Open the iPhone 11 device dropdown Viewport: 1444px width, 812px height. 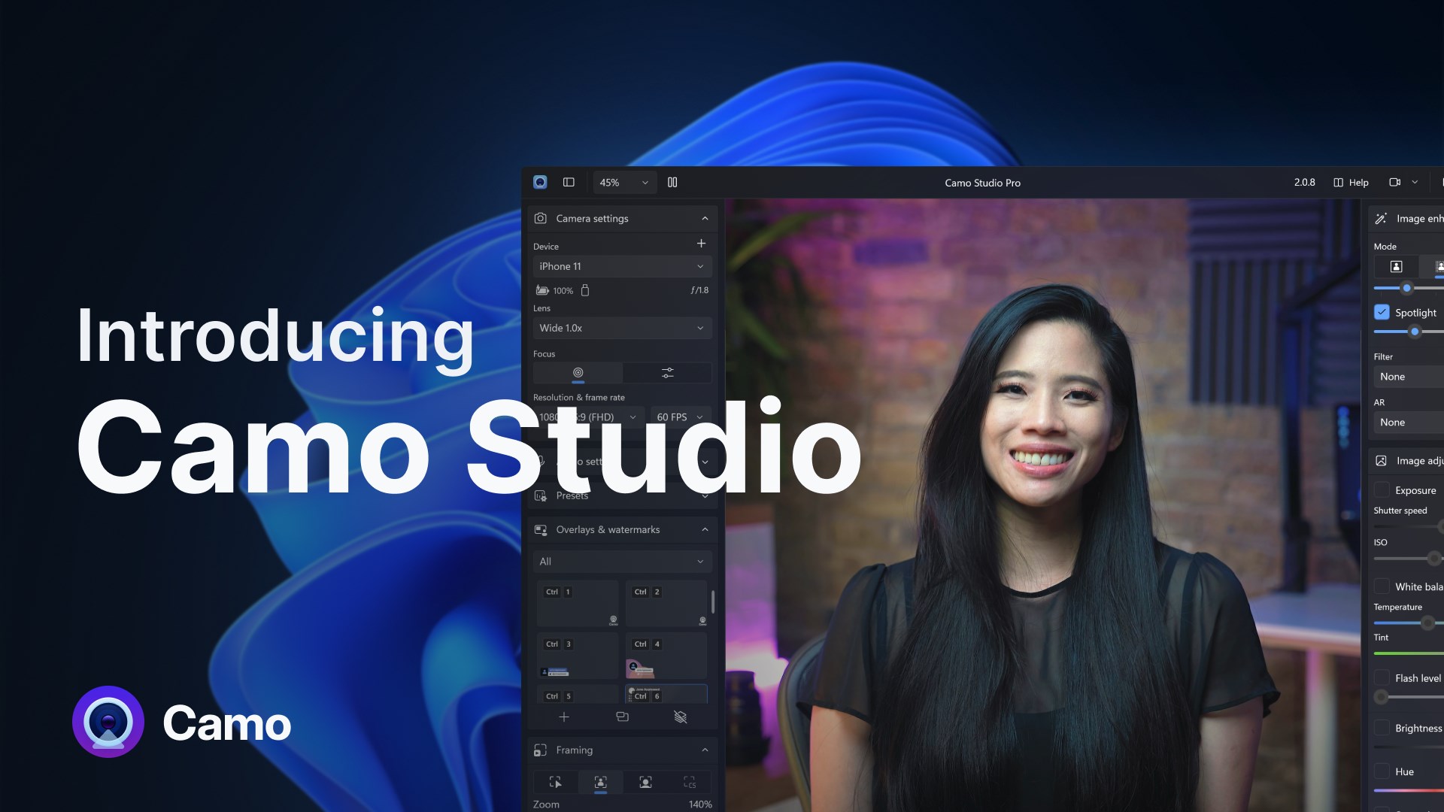(622, 267)
